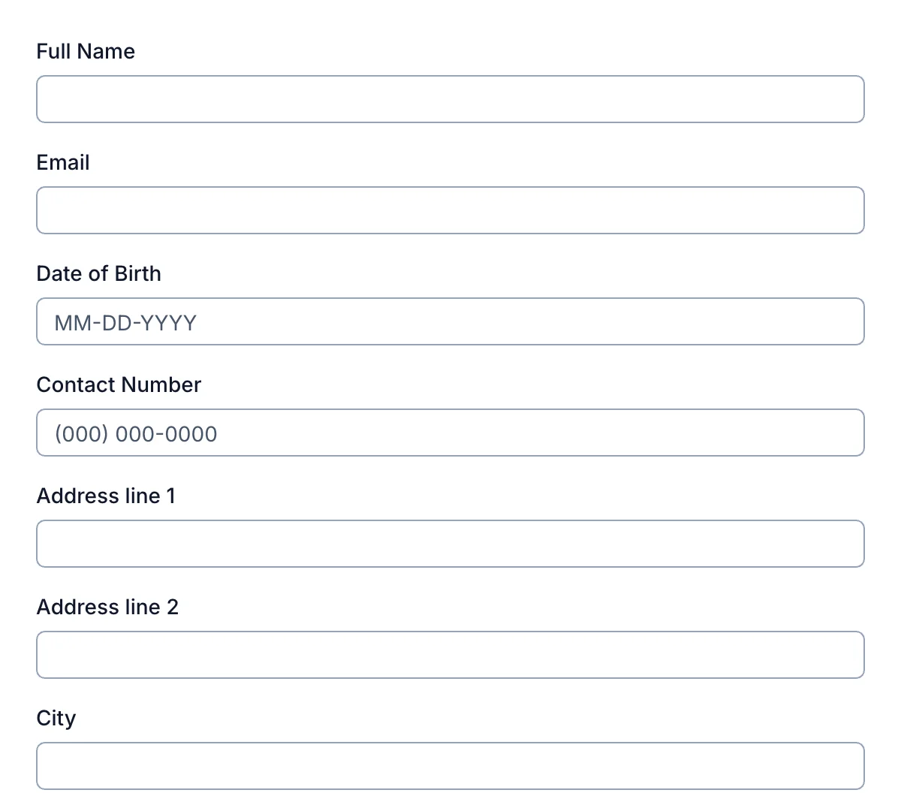901x811 pixels.
Task: Select the Address line 2 label
Action: pos(107,607)
